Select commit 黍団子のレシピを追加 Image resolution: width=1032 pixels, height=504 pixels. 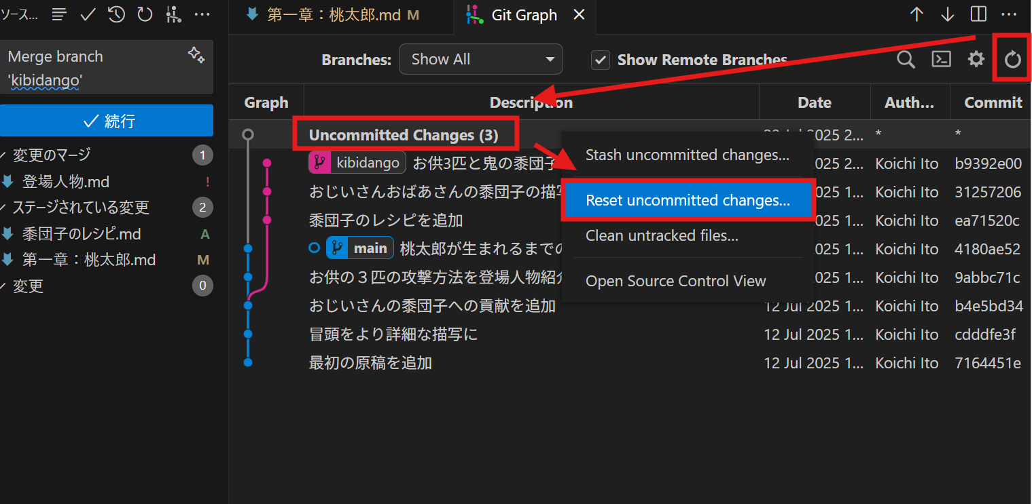[386, 220]
